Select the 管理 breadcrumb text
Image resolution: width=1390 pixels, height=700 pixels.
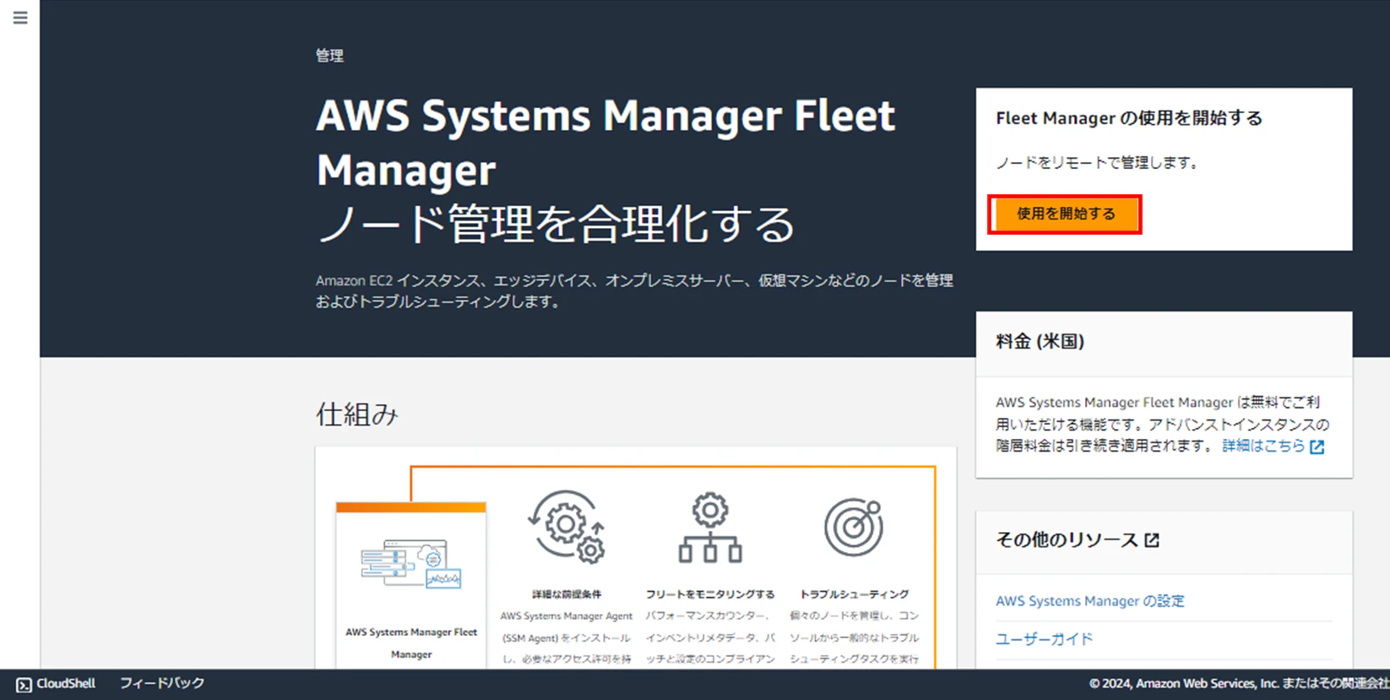(329, 56)
